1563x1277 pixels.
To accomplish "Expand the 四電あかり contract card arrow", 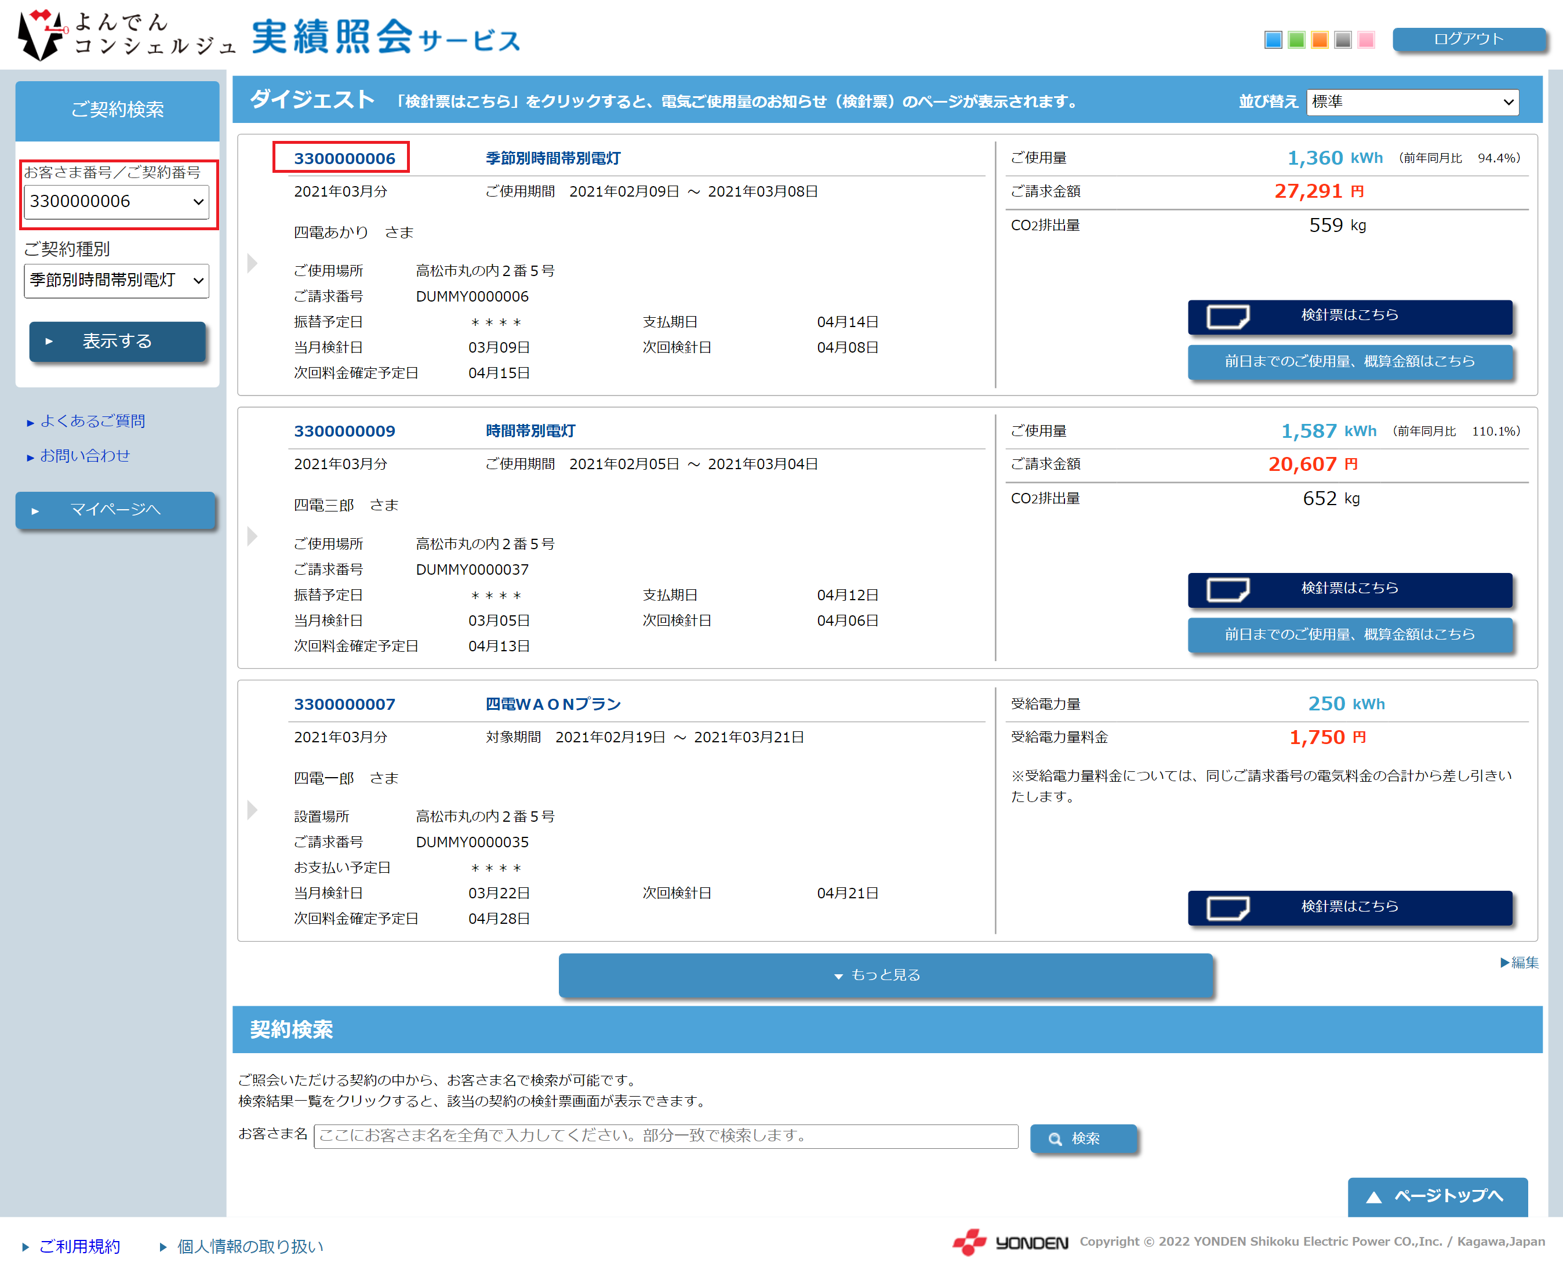I will [252, 263].
